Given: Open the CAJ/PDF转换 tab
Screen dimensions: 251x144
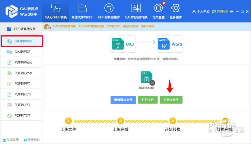Looking at the screenshot, I should (x=56, y=11).
